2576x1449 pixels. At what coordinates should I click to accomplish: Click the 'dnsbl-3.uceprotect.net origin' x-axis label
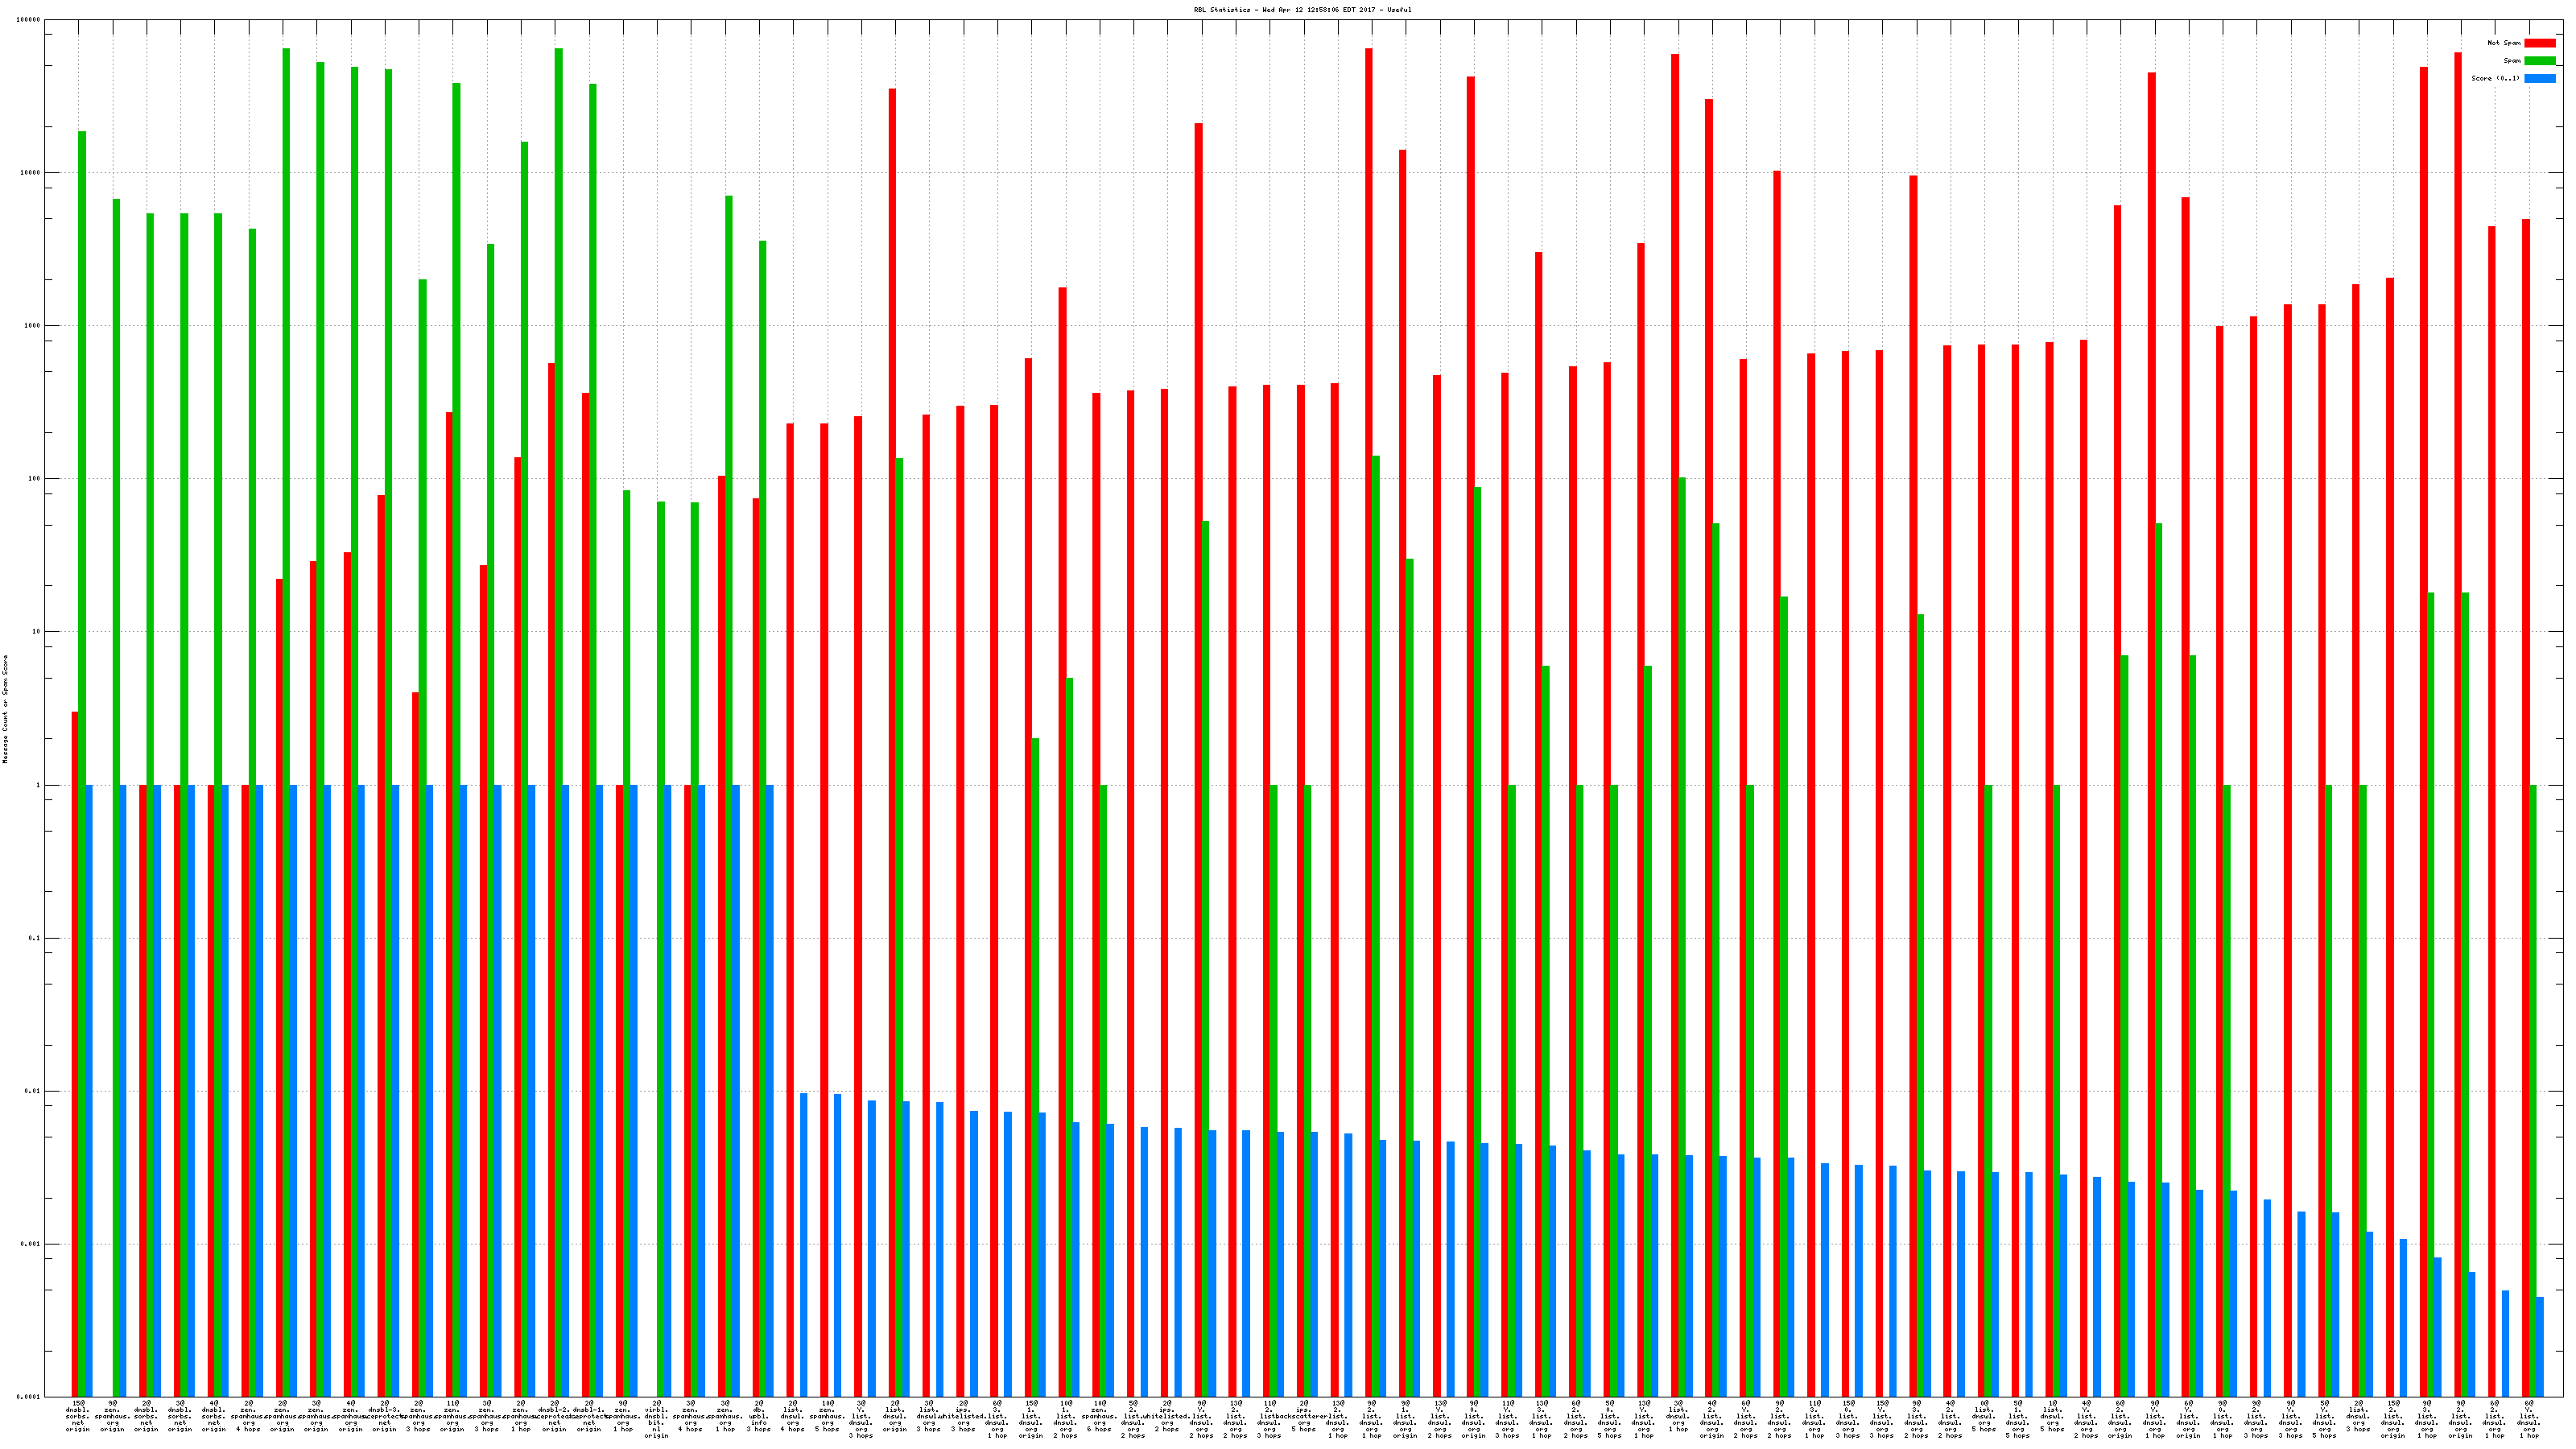coord(385,1417)
